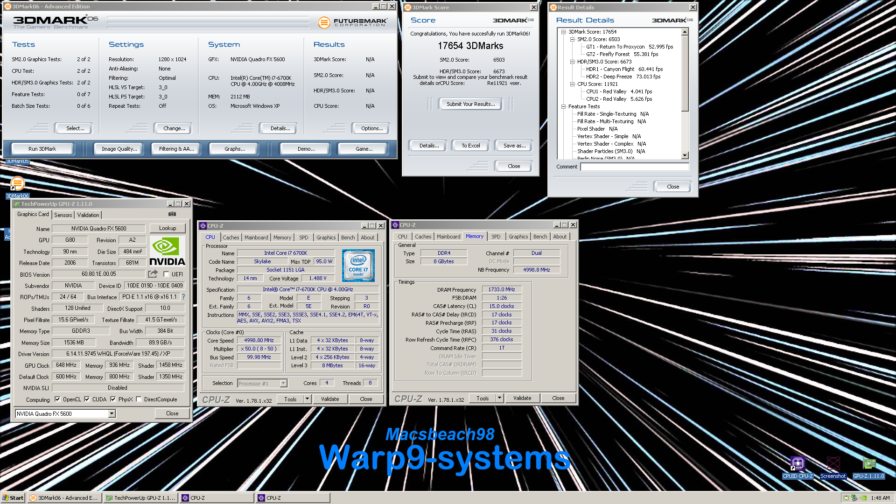This screenshot has width=896, height=504.
Task: Click the To Excel button
Action: coord(471,146)
